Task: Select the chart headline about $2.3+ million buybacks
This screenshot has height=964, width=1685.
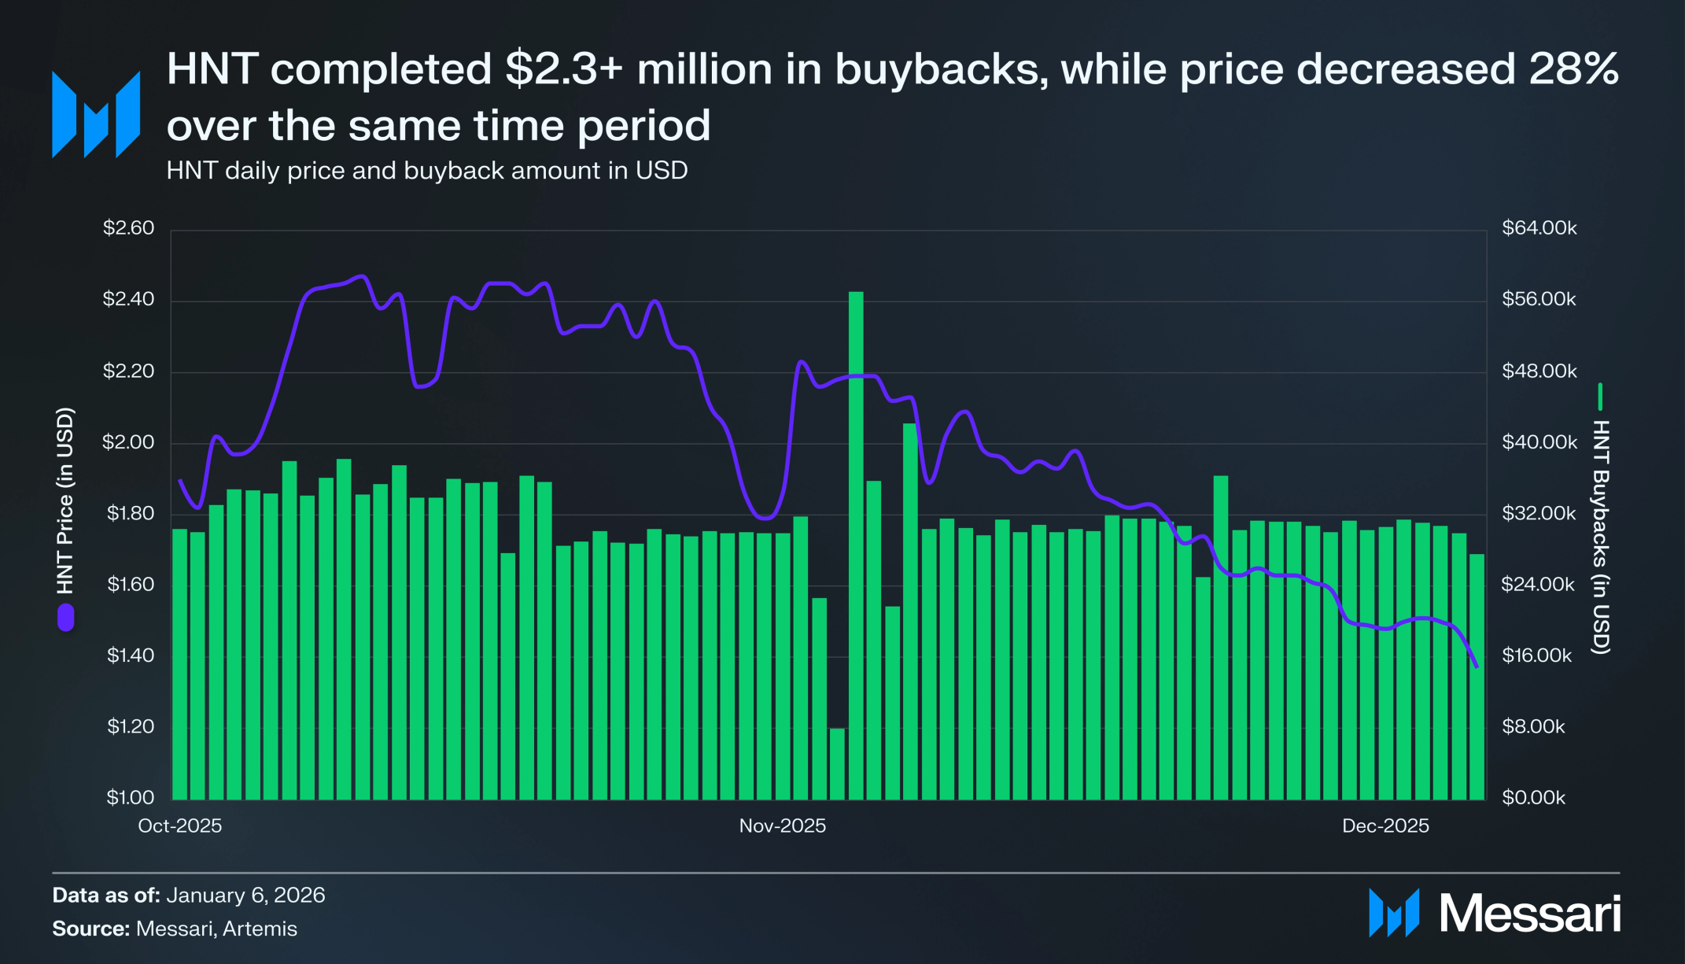Action: tap(893, 97)
